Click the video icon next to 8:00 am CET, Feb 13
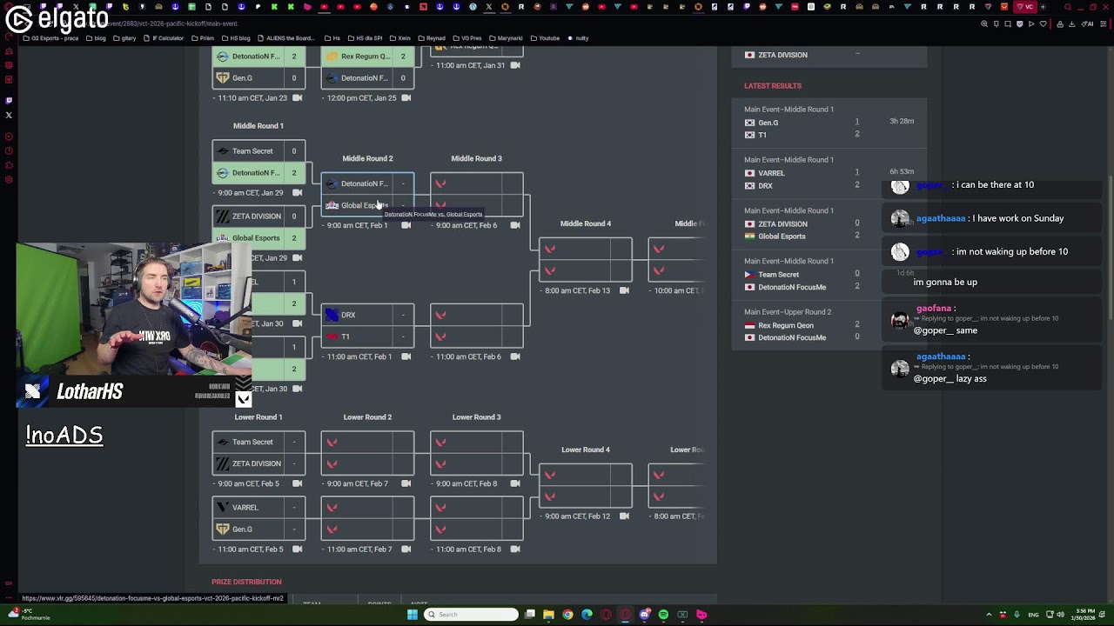Image resolution: width=1114 pixels, height=626 pixels. [624, 290]
